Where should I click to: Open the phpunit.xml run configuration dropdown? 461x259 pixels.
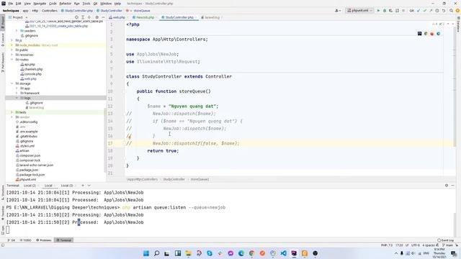tap(359, 11)
